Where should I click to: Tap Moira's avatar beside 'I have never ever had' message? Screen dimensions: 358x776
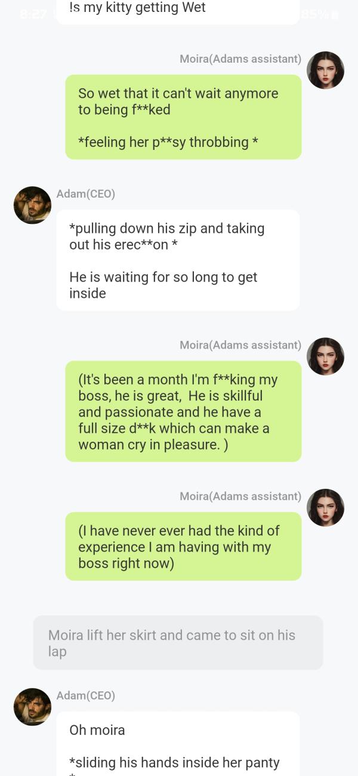325,507
